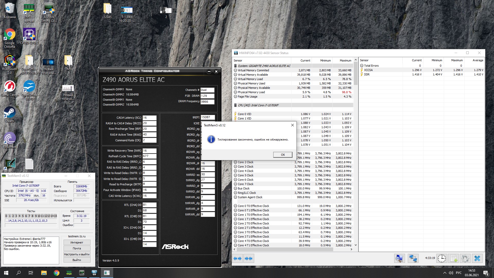Reset elapsed time with clock icon
The width and height of the screenshot is (494, 278).
[442, 258]
